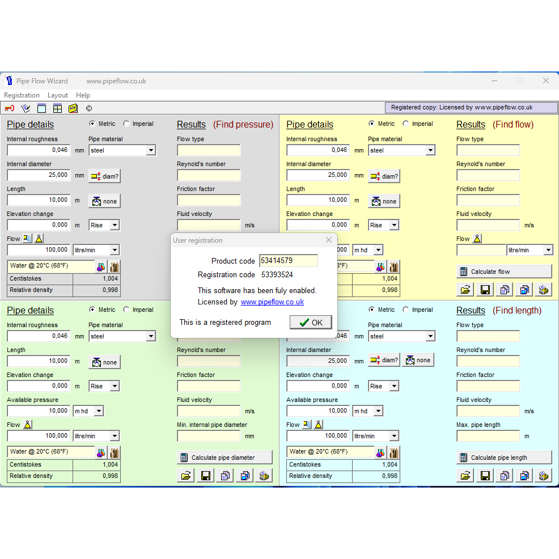Image resolution: width=559 pixels, height=559 pixels.
Task: Click the floppy disk save icon under Calculate flow
Action: [x=485, y=290]
